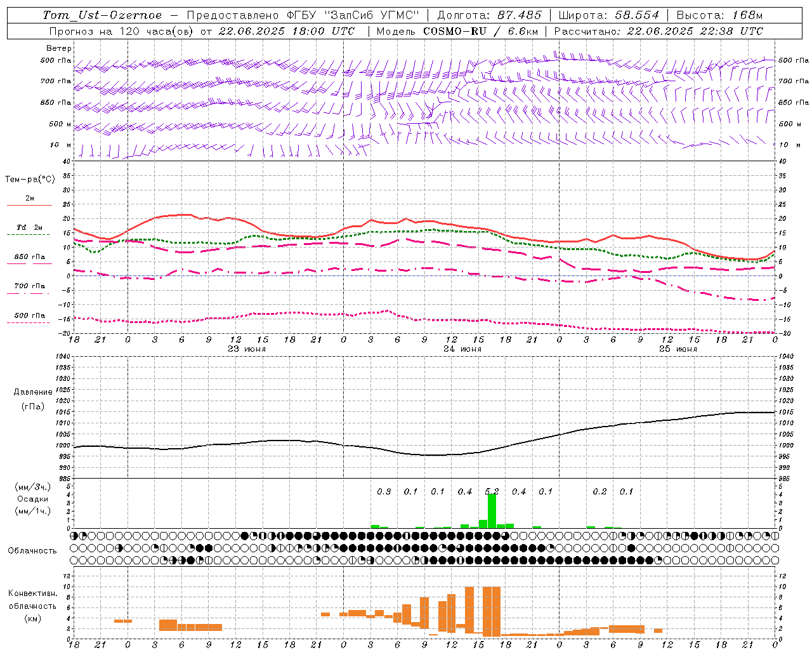Viewport: 812px width, 650px height.
Task: Click the Давление pressure panel label
Action: pos(33,392)
